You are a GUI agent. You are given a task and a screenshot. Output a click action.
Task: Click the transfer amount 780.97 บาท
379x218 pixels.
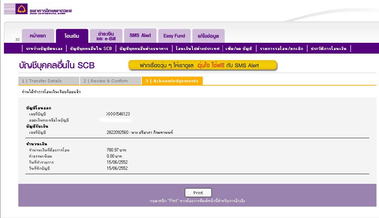117,150
